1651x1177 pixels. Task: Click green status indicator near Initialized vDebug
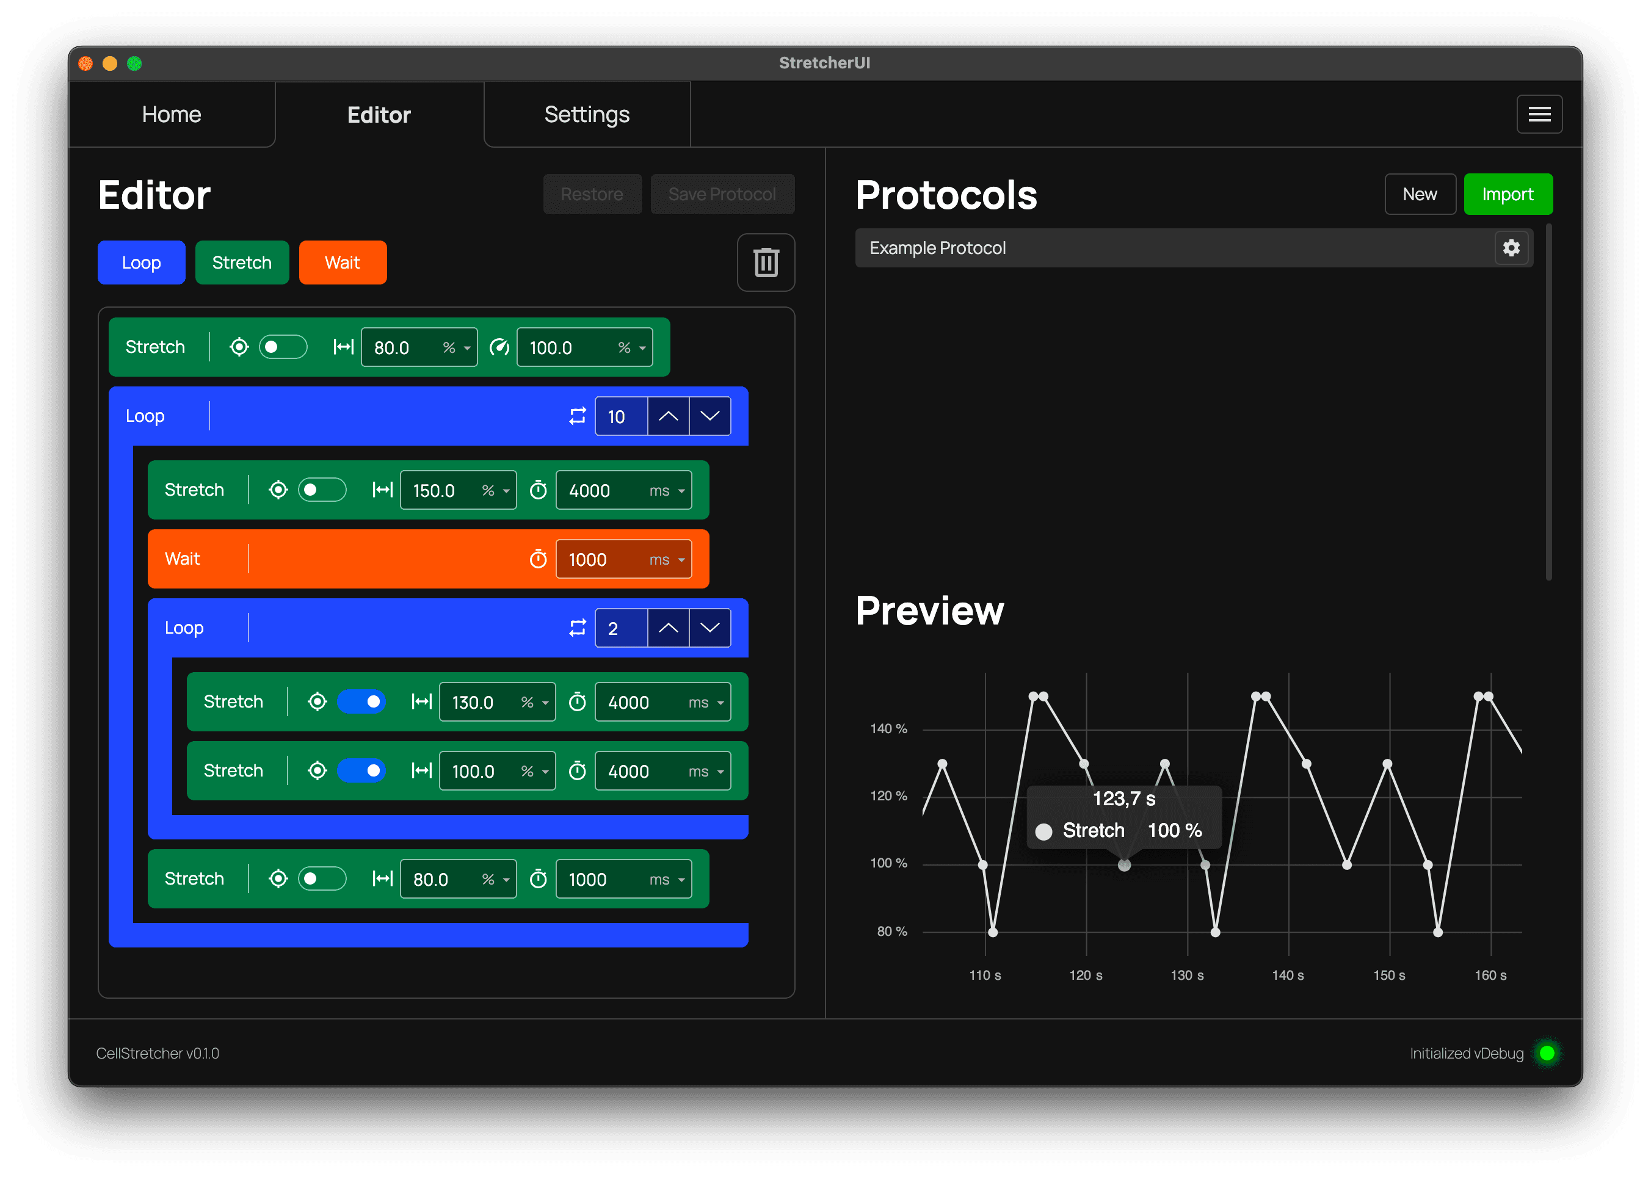1546,1053
